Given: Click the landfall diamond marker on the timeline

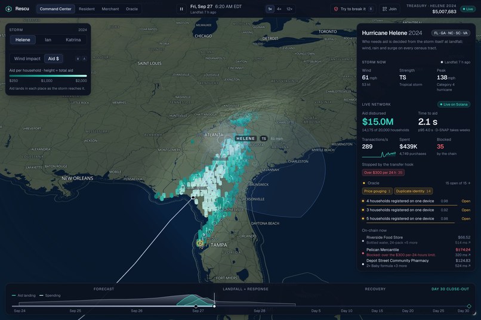Looking at the screenshot, I should (196, 306).
